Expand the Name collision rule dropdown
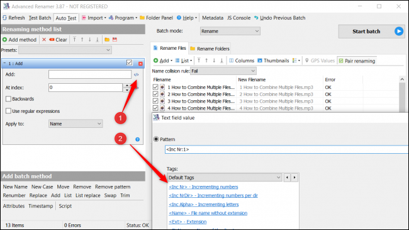This screenshot has height=230, width=409. point(223,71)
